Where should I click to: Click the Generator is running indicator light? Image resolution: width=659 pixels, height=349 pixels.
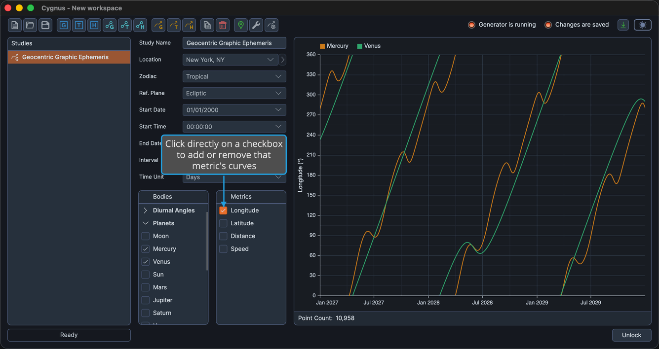(471, 25)
